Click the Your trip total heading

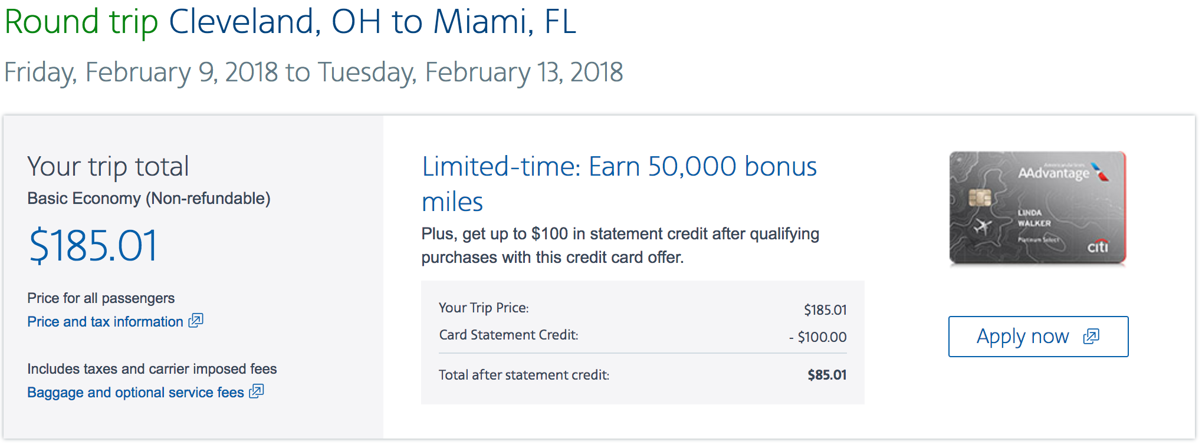click(108, 166)
